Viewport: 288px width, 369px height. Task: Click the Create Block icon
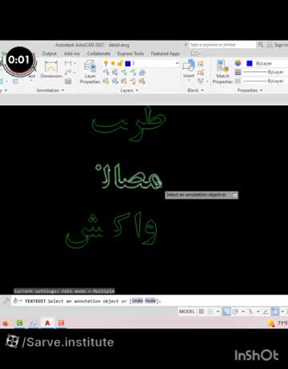point(201,63)
